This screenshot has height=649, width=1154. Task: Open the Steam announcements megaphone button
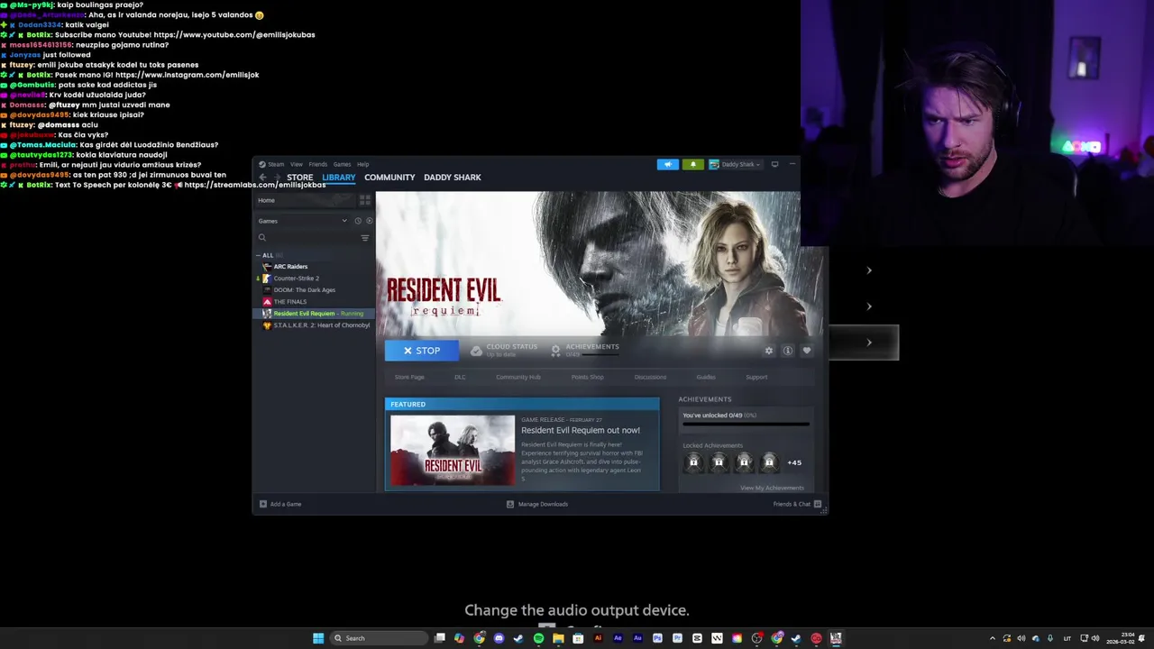point(668,164)
